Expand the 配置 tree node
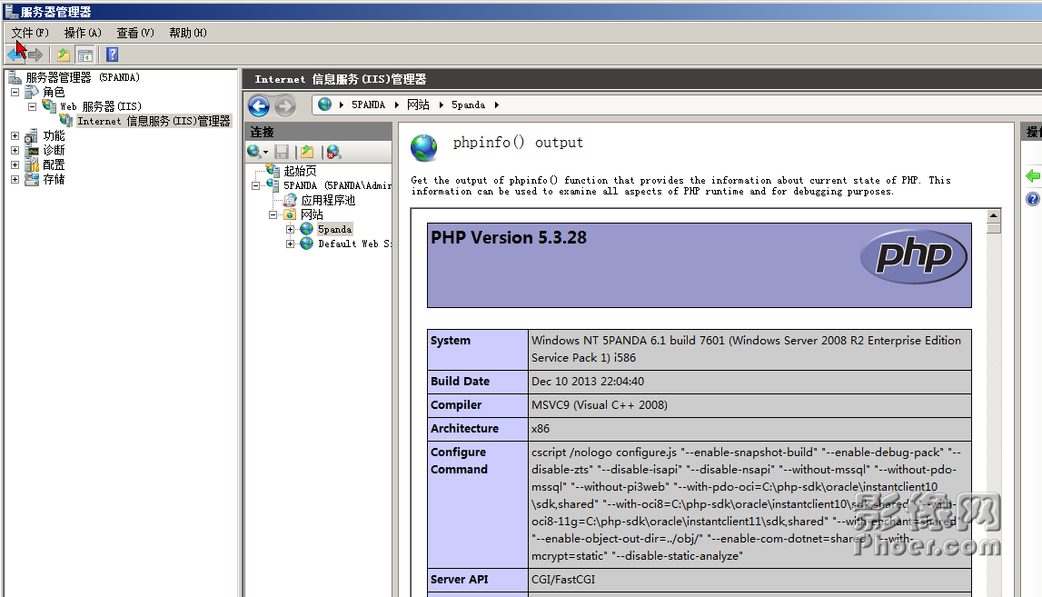 (15, 164)
